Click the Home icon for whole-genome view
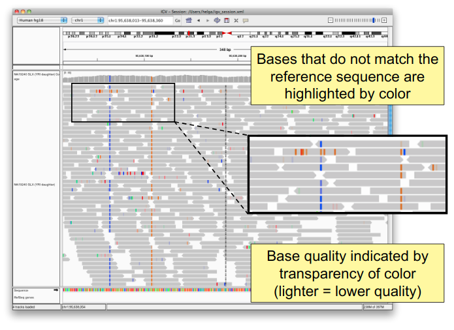 pyautogui.click(x=189, y=20)
